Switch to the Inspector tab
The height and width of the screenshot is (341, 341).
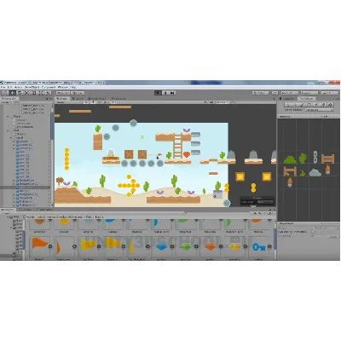tap(287, 99)
